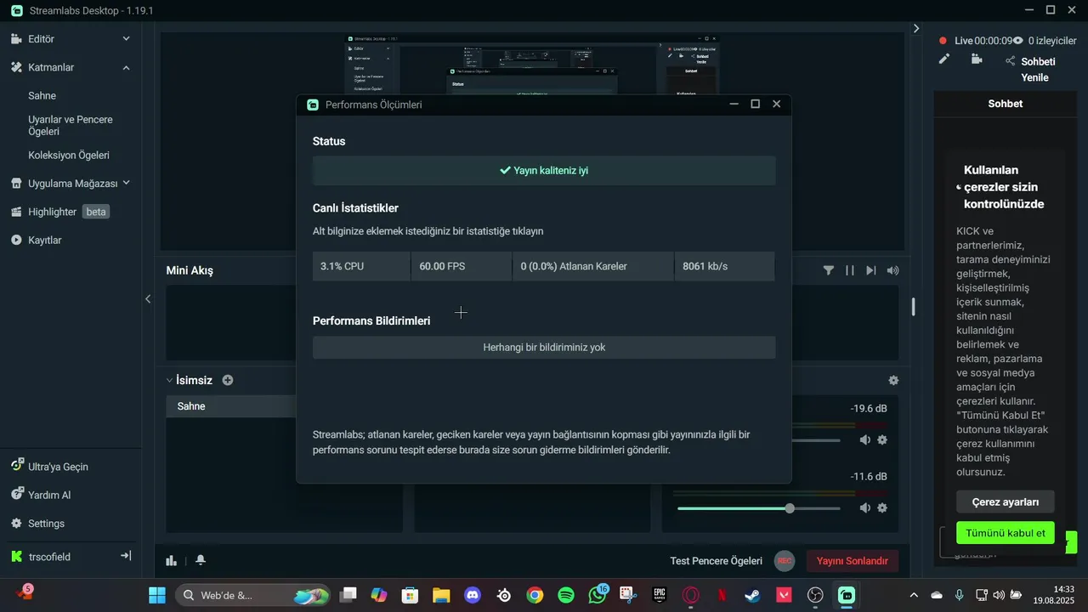
Task: Open Koleksiyon Ögeleri
Action: click(x=69, y=156)
